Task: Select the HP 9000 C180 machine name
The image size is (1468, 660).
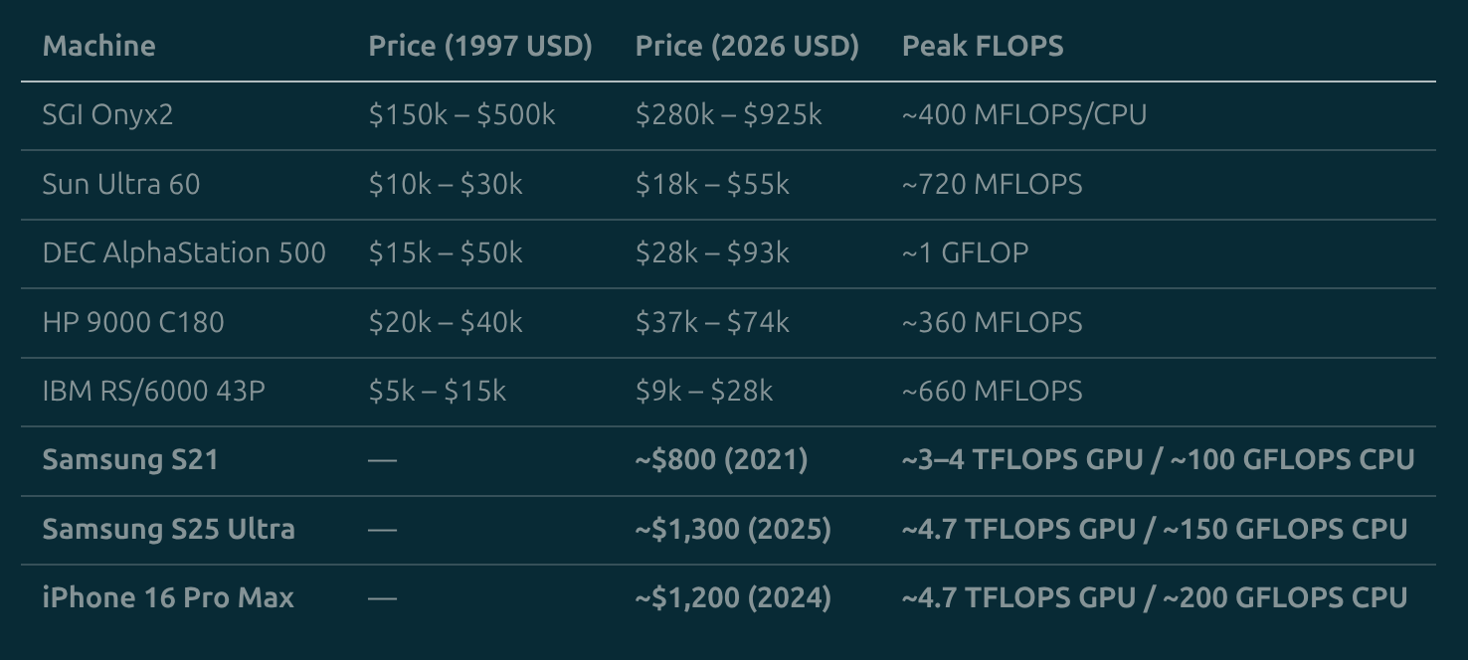Action: click(133, 322)
